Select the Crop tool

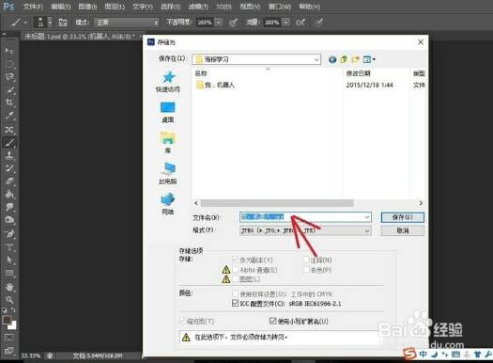tap(9, 103)
